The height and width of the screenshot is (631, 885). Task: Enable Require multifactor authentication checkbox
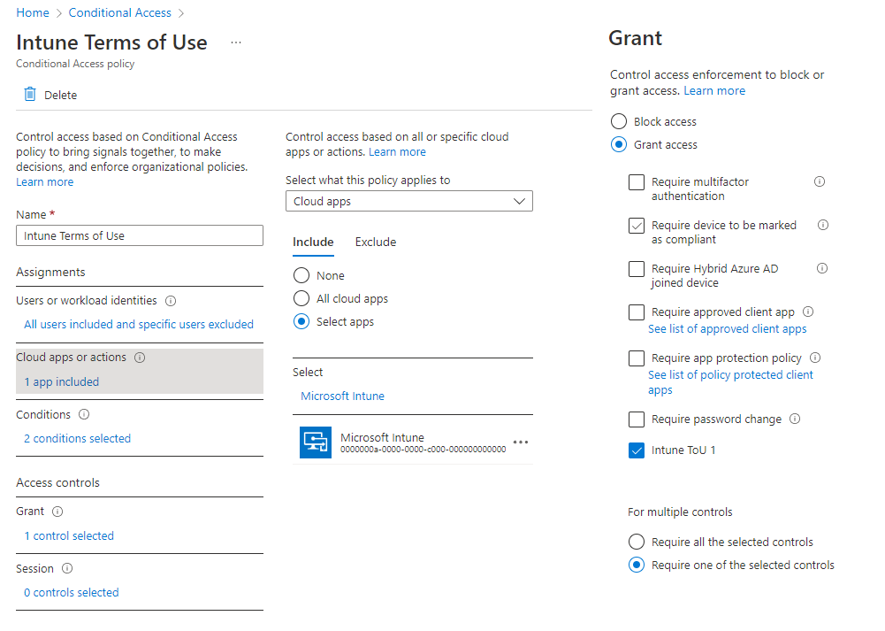click(637, 182)
